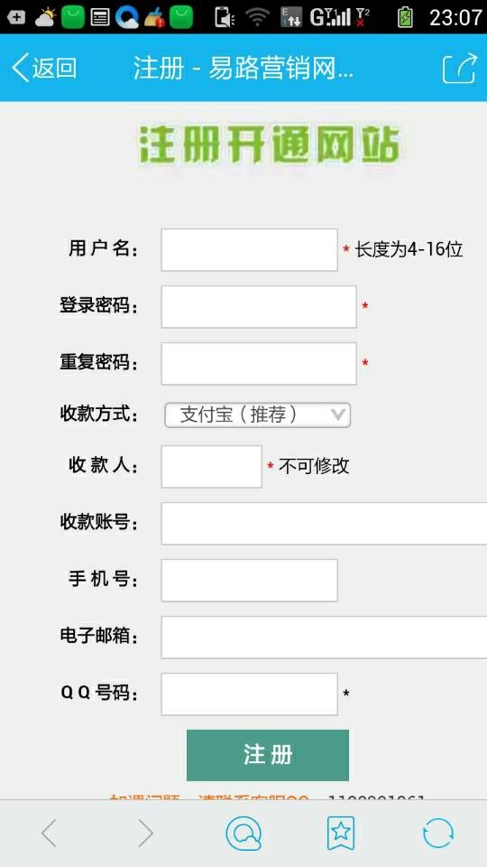Screen dimensions: 487x867
Task: Select the 重复密码 confirm password field
Action: (259, 364)
